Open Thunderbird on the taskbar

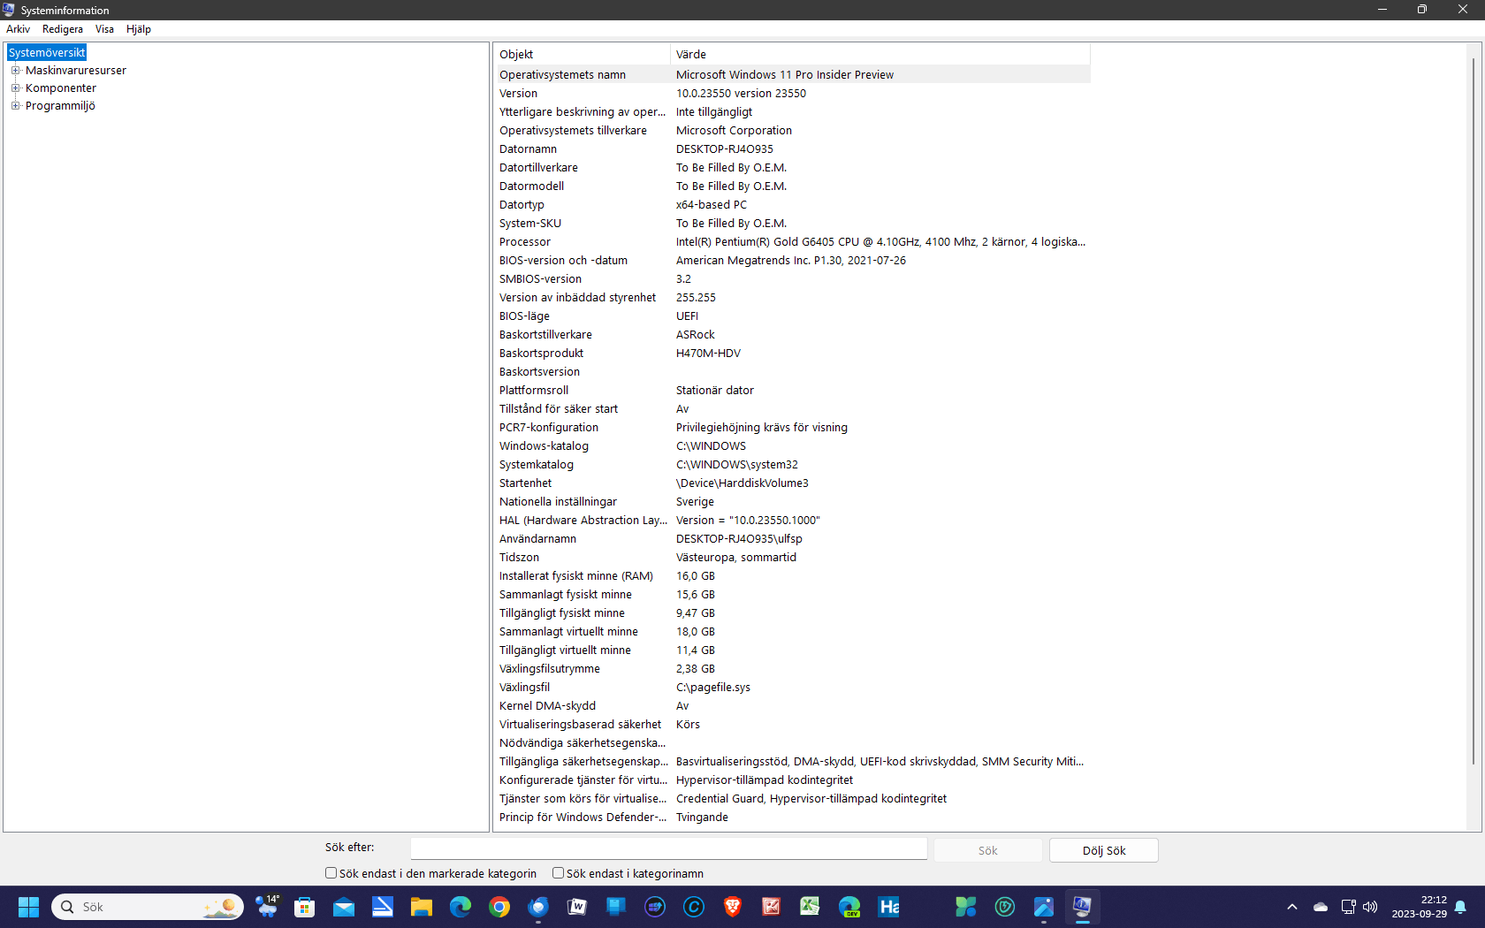[x=538, y=907]
